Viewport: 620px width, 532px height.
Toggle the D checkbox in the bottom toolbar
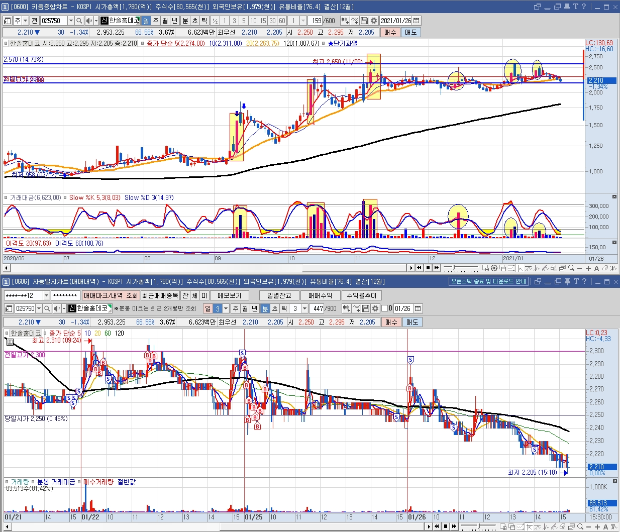tap(385, 308)
